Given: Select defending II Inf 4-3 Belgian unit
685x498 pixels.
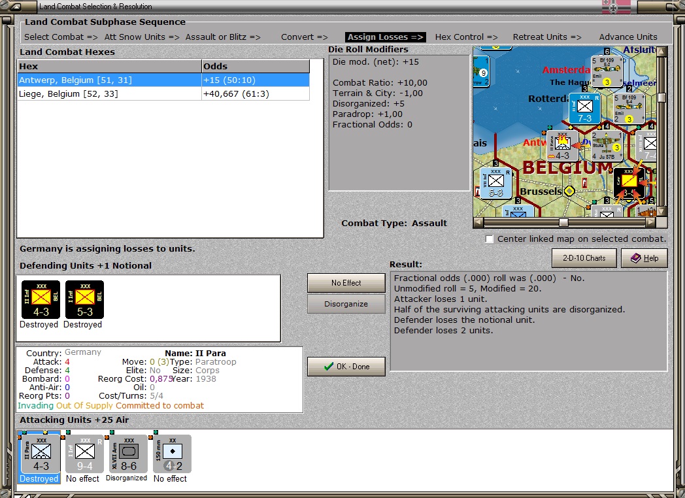Looking at the screenshot, I should tap(41, 300).
